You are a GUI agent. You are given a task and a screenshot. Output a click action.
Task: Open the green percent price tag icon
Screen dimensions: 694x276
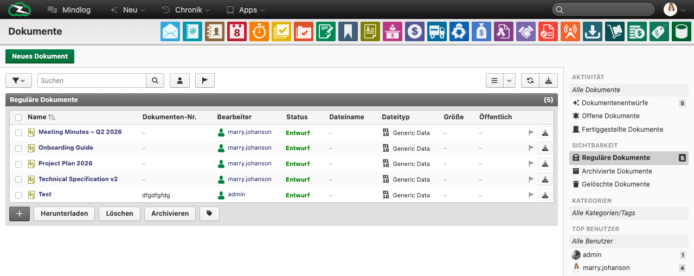point(659,31)
